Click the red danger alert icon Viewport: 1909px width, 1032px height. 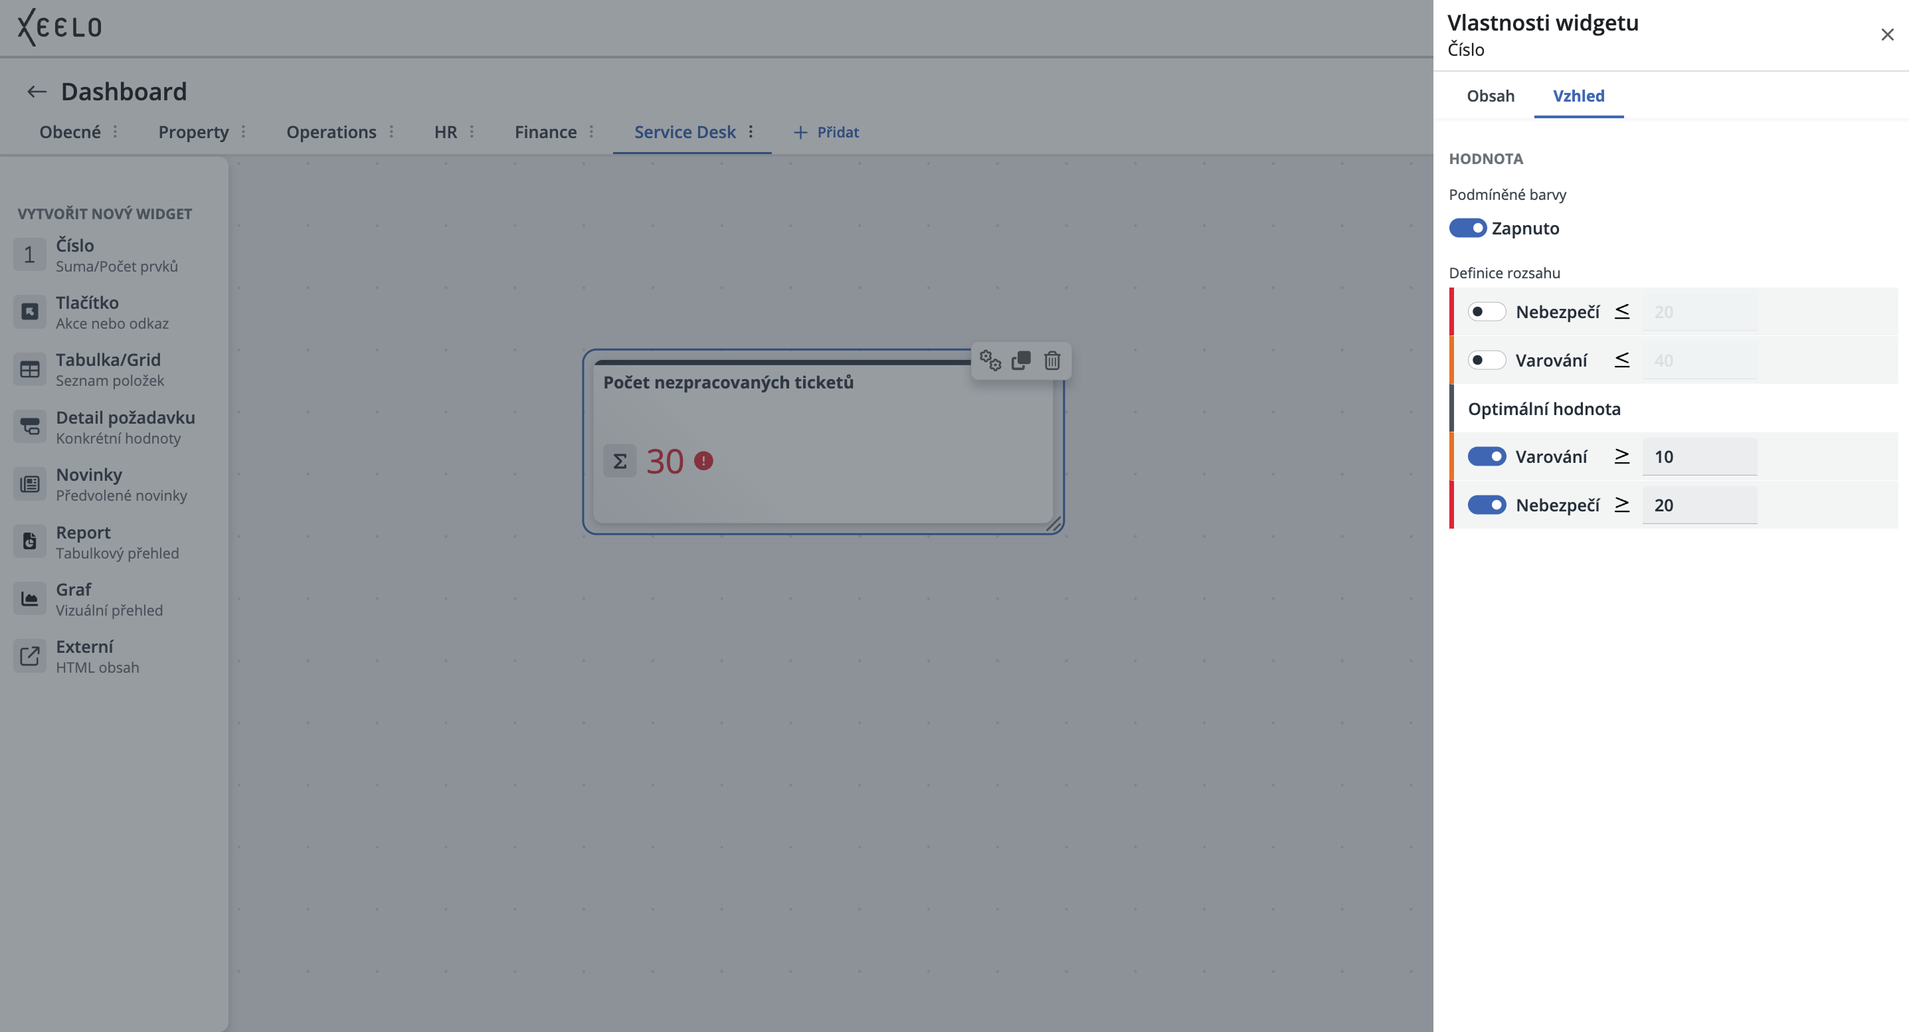(703, 461)
